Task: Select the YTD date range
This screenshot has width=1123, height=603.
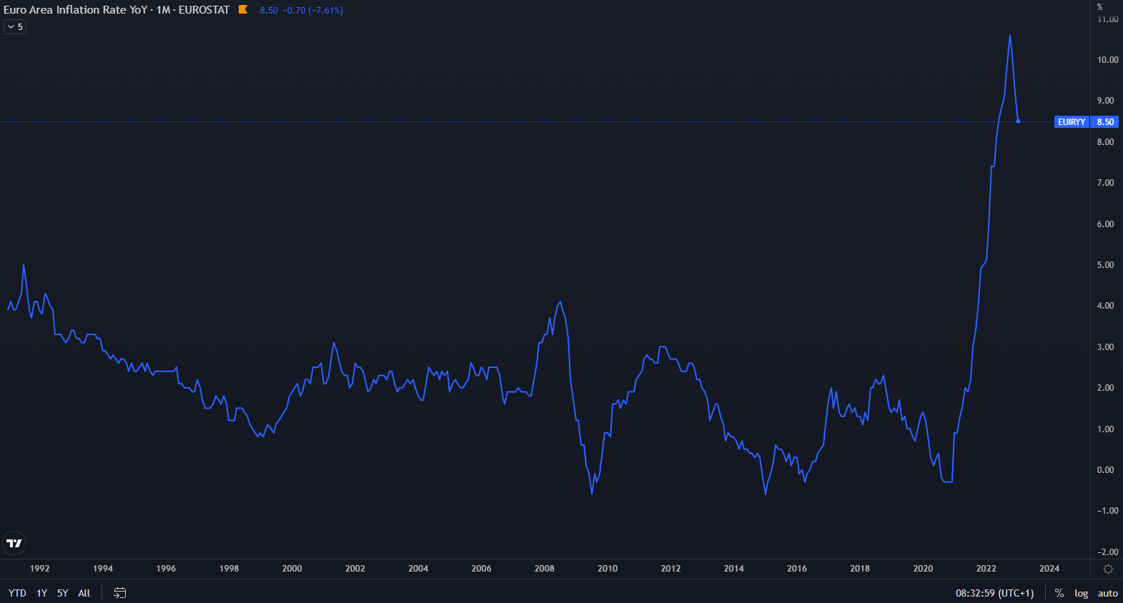Action: click(x=17, y=593)
